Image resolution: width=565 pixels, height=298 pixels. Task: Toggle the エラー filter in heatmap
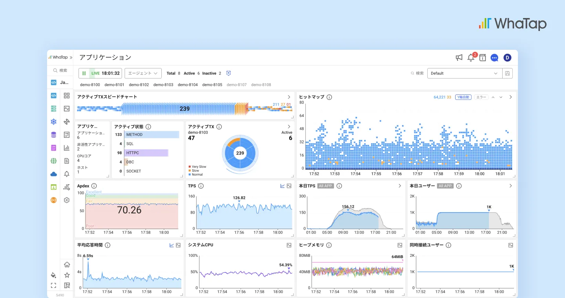coord(481,97)
